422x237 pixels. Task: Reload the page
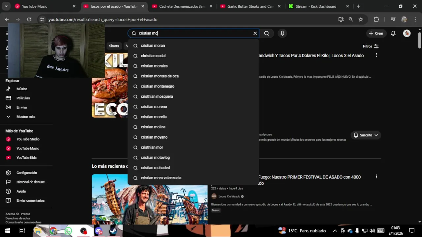(29, 19)
